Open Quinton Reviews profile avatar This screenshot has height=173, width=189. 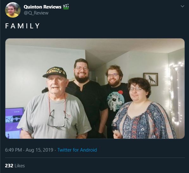[13, 10]
